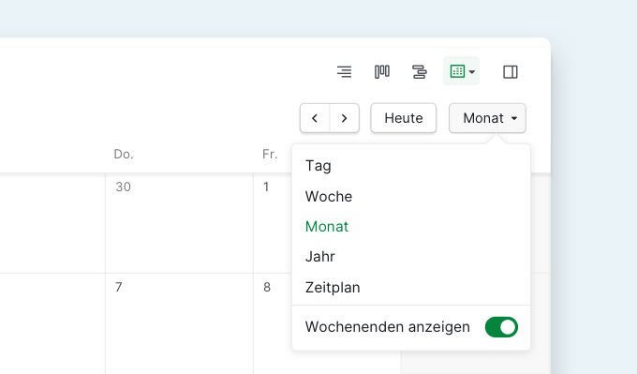
Task: Toggle the side panel icon
Action: 511,71
